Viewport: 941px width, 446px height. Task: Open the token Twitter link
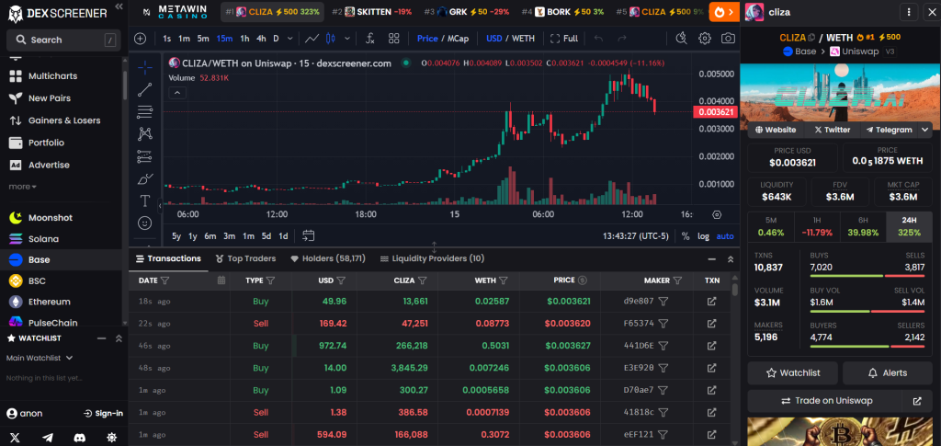(832, 130)
